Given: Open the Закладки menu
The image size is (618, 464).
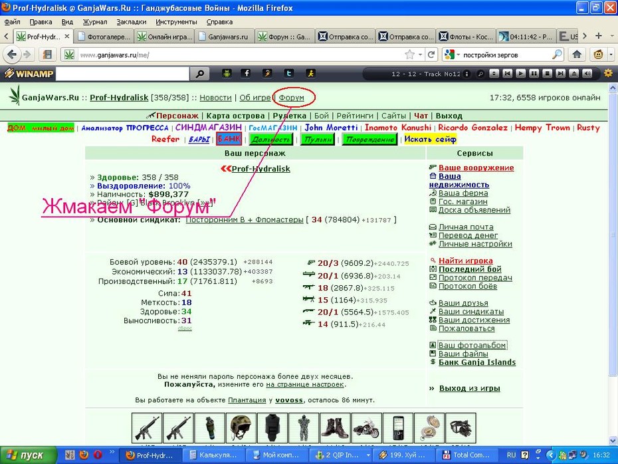Looking at the screenshot, I should coord(132,22).
